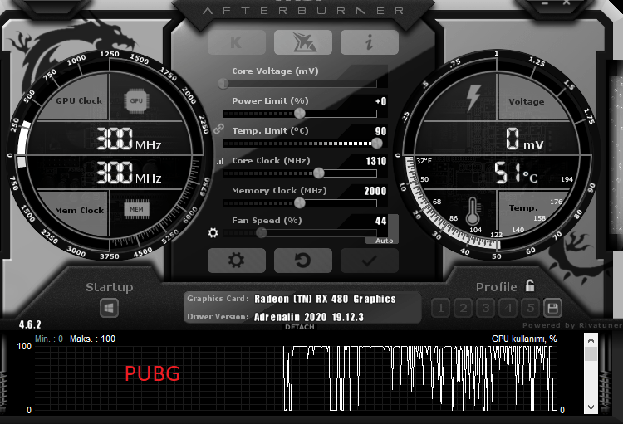Viewport: 623px width, 424px height.
Task: Click the Core Clock value 1310
Action: tap(376, 161)
